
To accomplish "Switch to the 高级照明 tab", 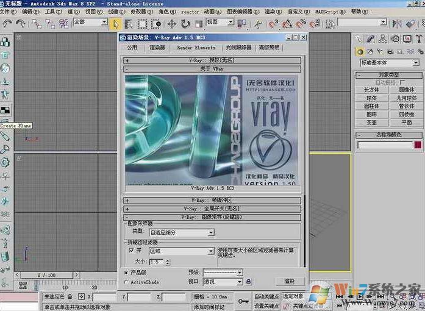I will pos(269,48).
